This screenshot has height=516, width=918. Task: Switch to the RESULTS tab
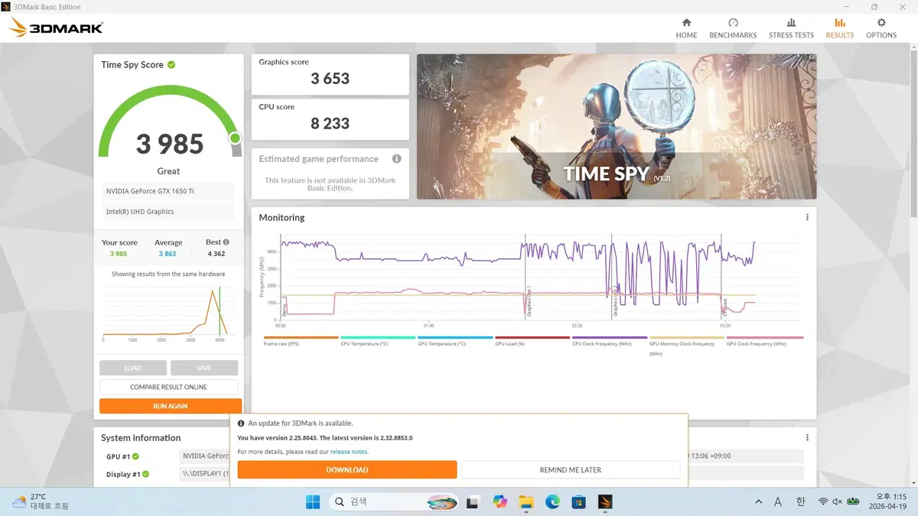coord(839,28)
